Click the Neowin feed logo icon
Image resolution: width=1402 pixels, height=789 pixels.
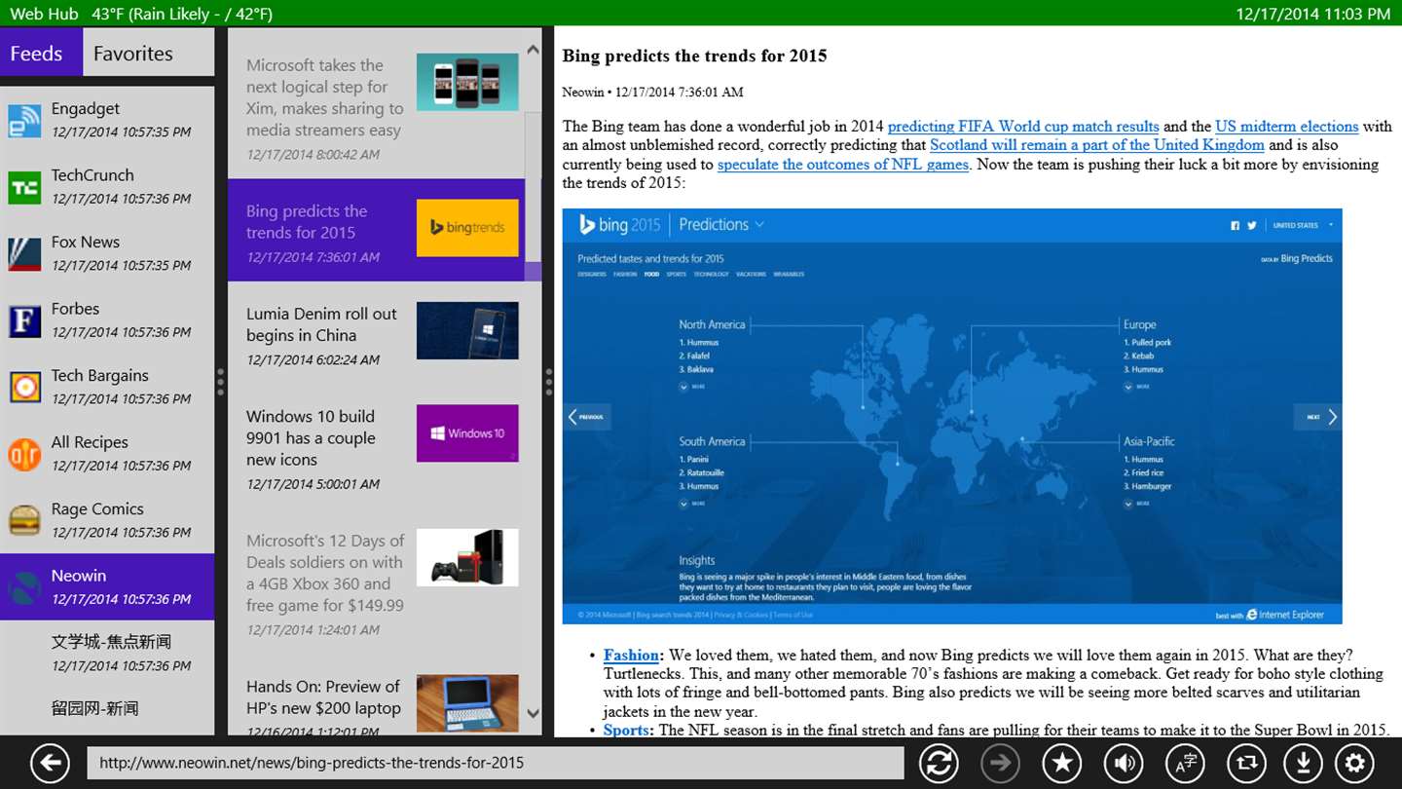point(24,587)
